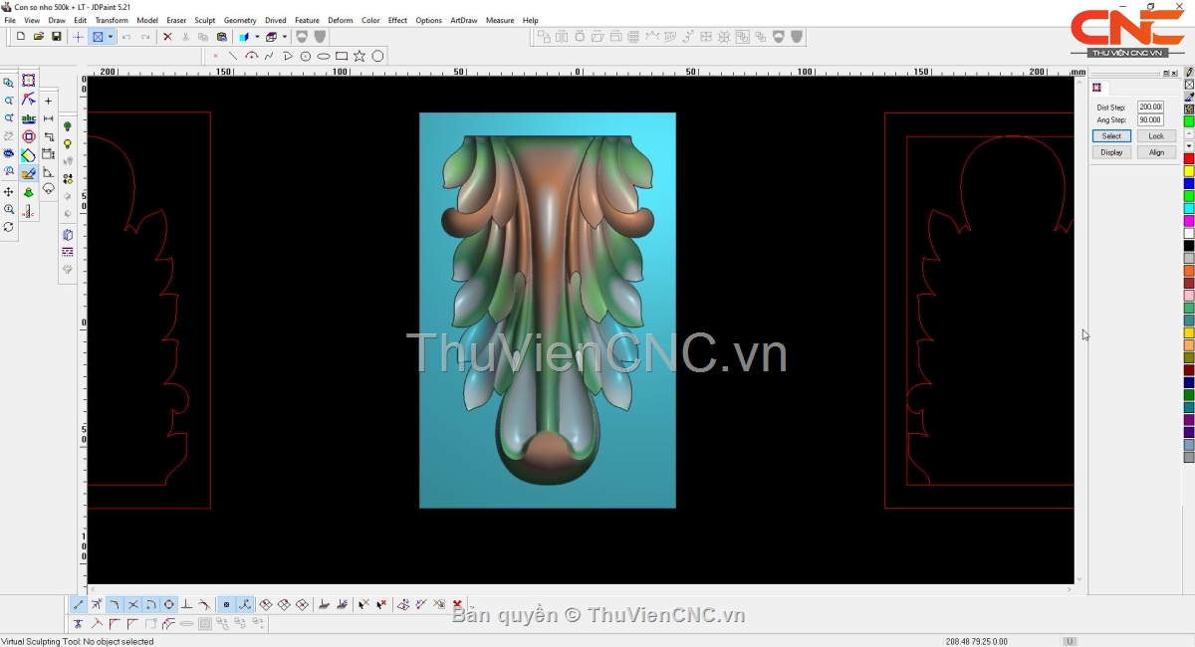Click the Open folder icon
Screen dimensions: 1195x647
pos(39,37)
